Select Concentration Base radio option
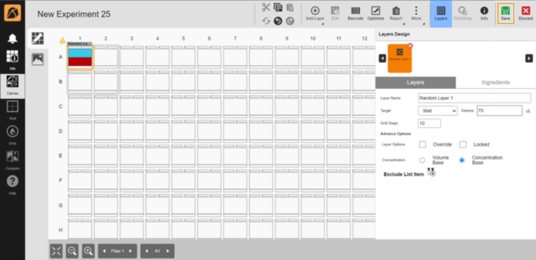This screenshot has height=260, width=536. click(462, 160)
